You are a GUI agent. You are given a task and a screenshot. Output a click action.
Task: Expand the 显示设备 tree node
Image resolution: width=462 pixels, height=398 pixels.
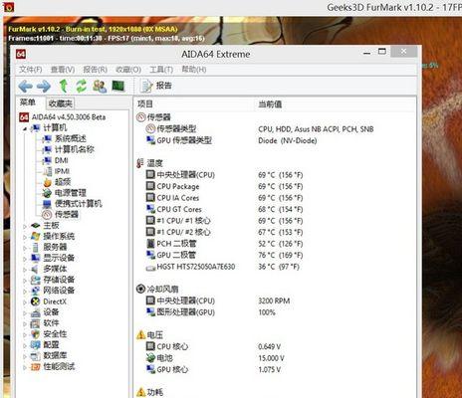(25, 259)
